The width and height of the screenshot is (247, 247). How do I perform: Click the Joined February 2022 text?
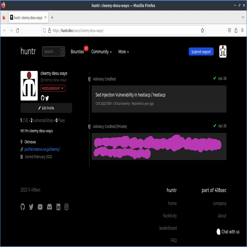tap(38, 157)
